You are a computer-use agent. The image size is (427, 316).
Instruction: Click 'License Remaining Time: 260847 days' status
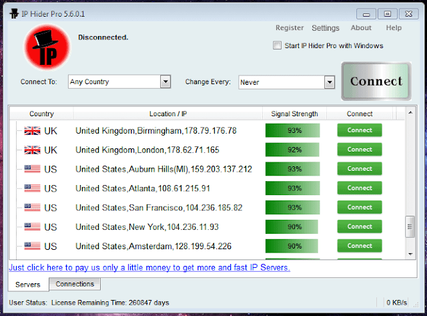[110, 303]
